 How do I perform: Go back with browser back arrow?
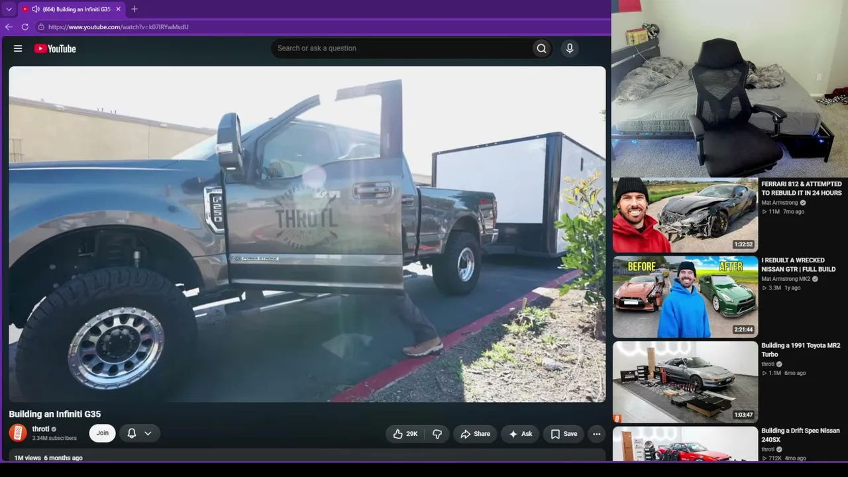click(x=9, y=27)
